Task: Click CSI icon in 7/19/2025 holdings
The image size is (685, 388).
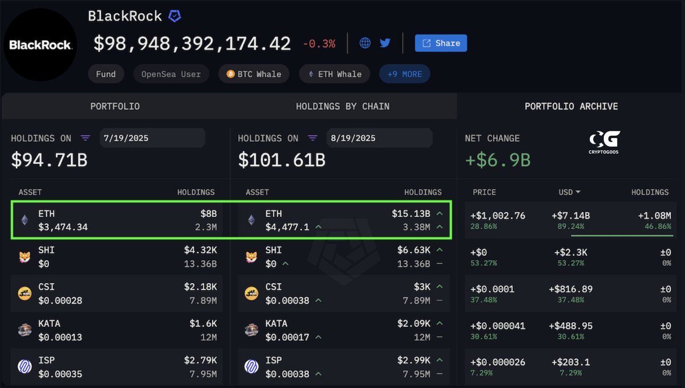Action: (x=24, y=294)
